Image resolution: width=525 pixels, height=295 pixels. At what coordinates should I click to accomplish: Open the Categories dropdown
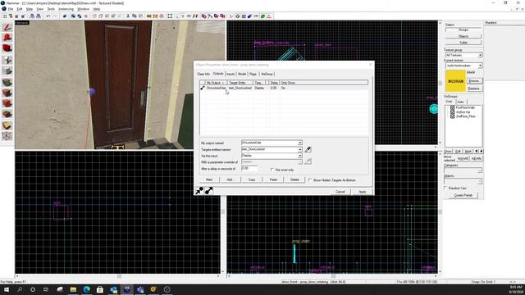coord(480,170)
